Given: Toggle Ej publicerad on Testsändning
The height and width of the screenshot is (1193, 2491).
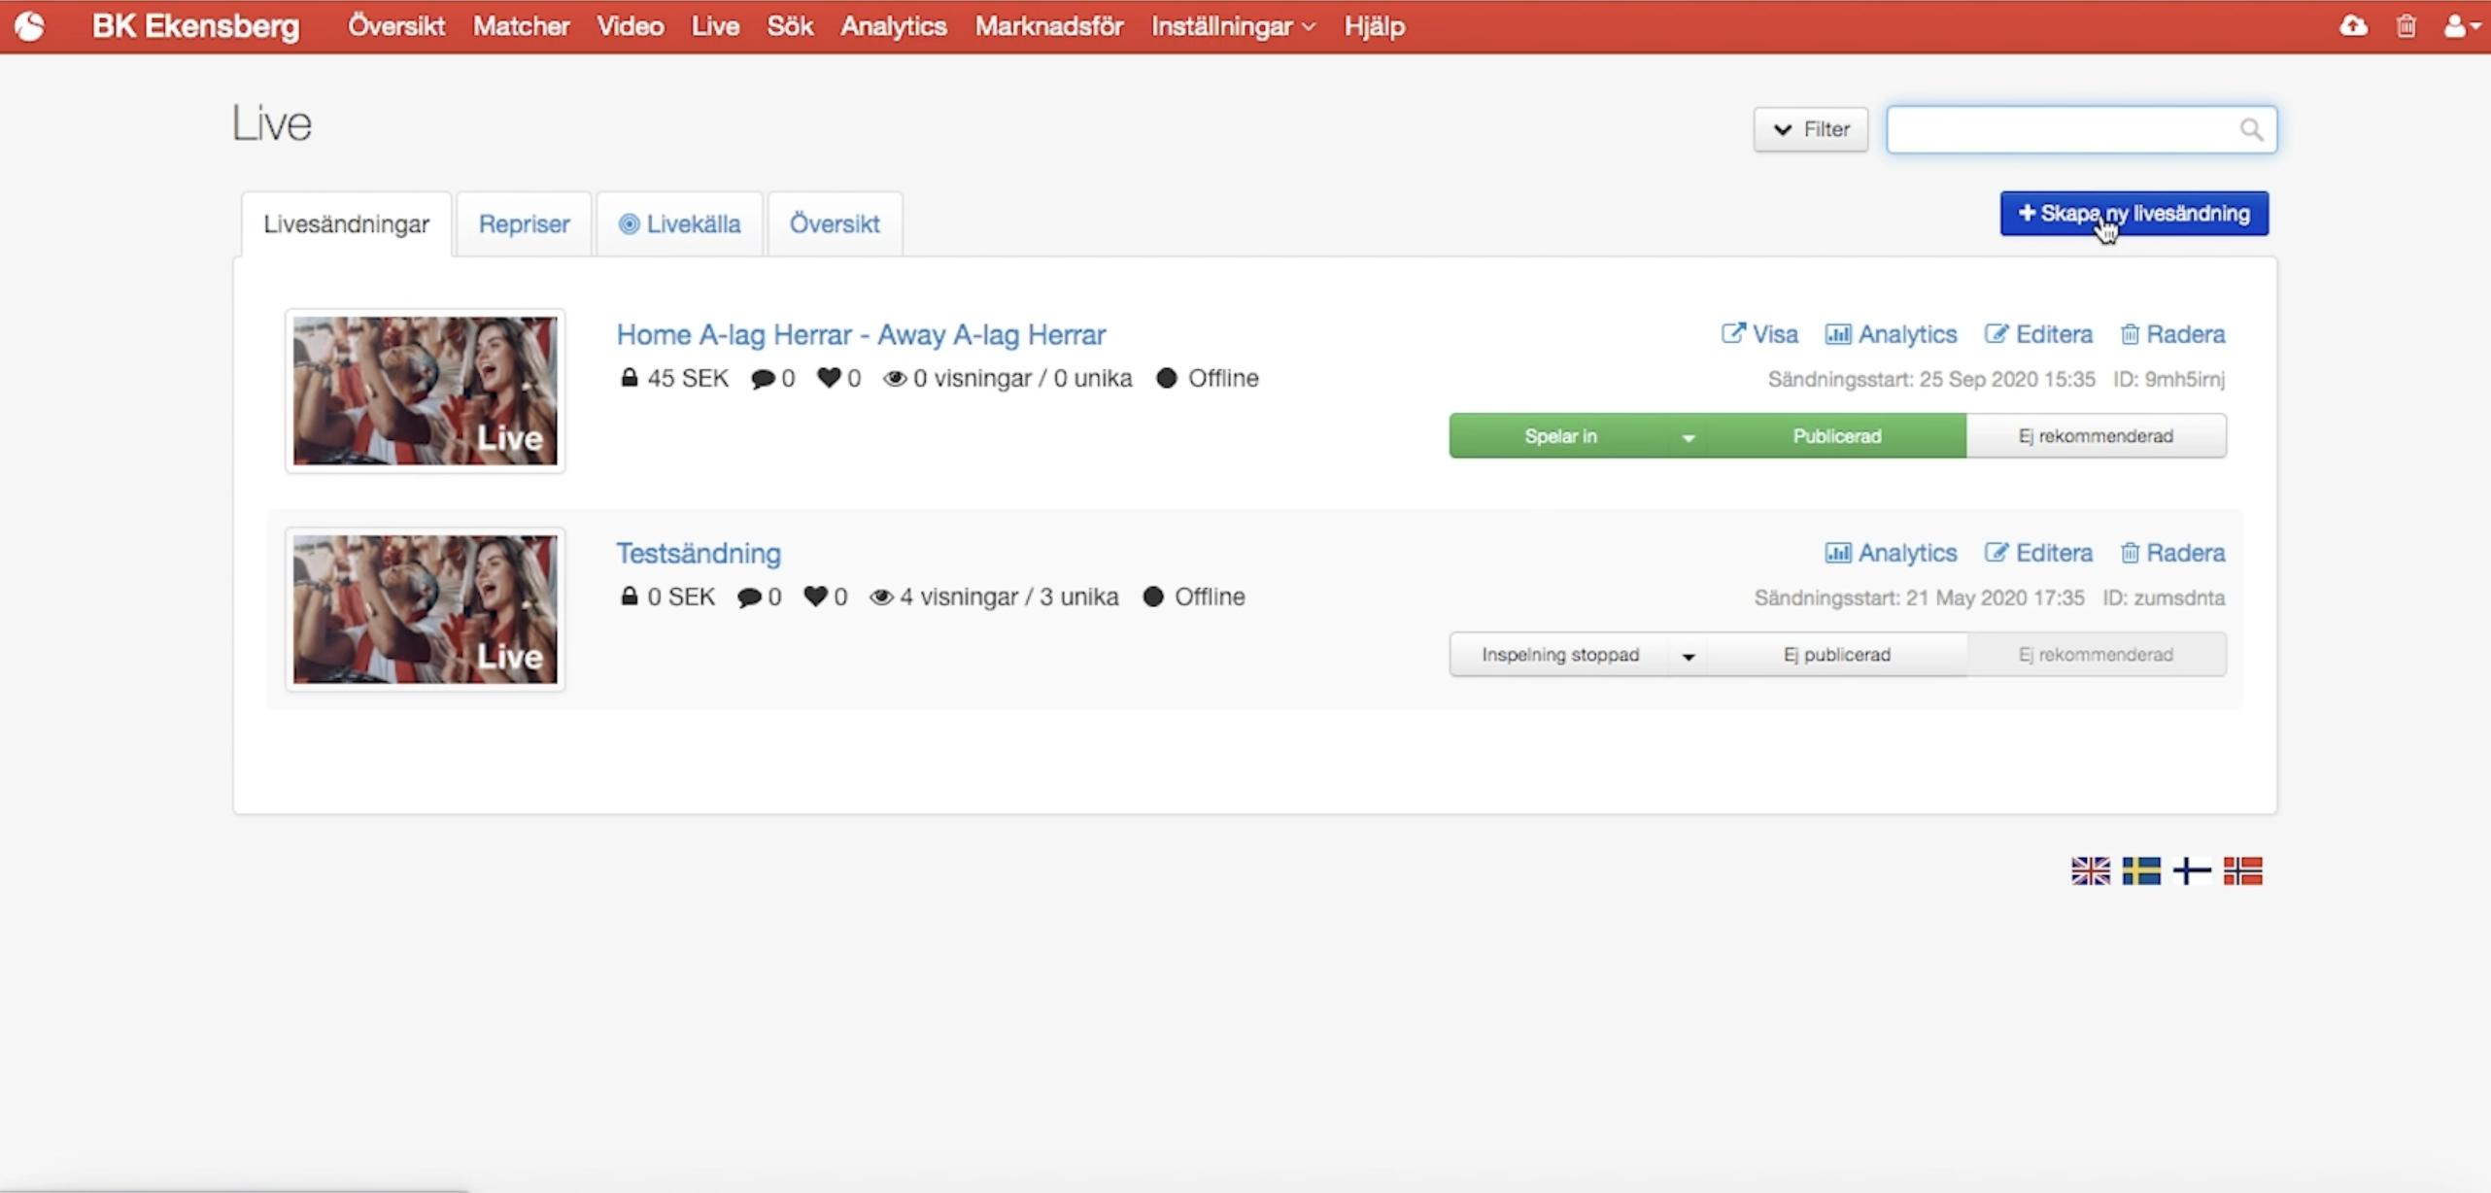Looking at the screenshot, I should [x=1837, y=655].
